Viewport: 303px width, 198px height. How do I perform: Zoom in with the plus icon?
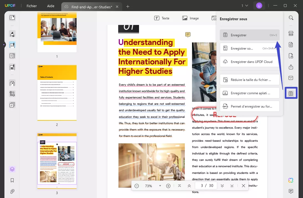[x=168, y=186]
